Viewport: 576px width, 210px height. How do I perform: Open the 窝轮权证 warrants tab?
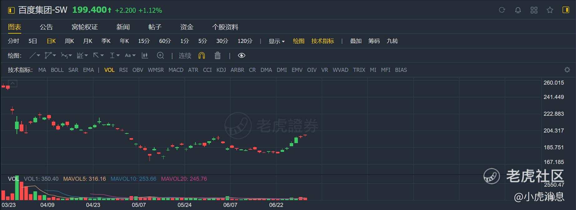click(x=85, y=27)
